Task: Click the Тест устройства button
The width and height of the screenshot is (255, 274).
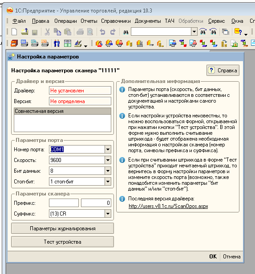Action: pyautogui.click(x=62, y=242)
